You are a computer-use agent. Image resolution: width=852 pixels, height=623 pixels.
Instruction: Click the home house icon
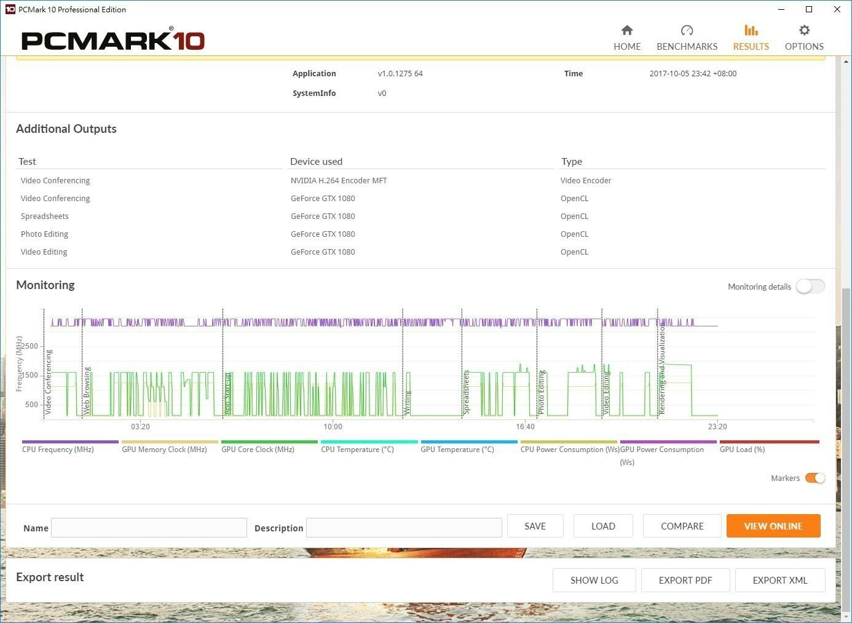[627, 30]
